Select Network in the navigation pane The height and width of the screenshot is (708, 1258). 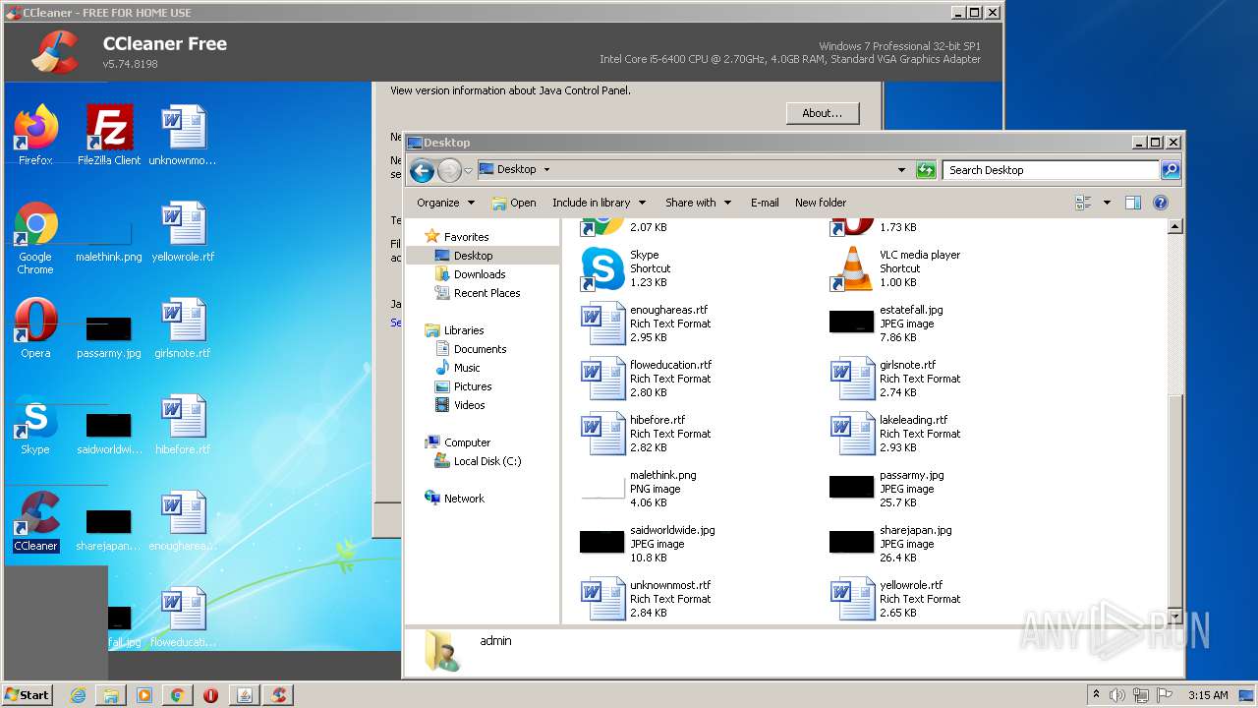click(464, 499)
